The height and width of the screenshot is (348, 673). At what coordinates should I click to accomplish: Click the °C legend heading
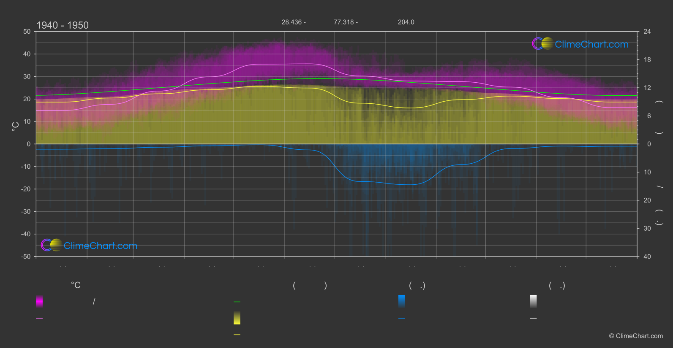pyautogui.click(x=76, y=286)
